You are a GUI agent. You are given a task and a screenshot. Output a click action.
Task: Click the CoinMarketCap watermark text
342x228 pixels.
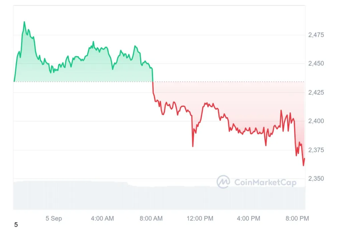pyautogui.click(x=265, y=183)
